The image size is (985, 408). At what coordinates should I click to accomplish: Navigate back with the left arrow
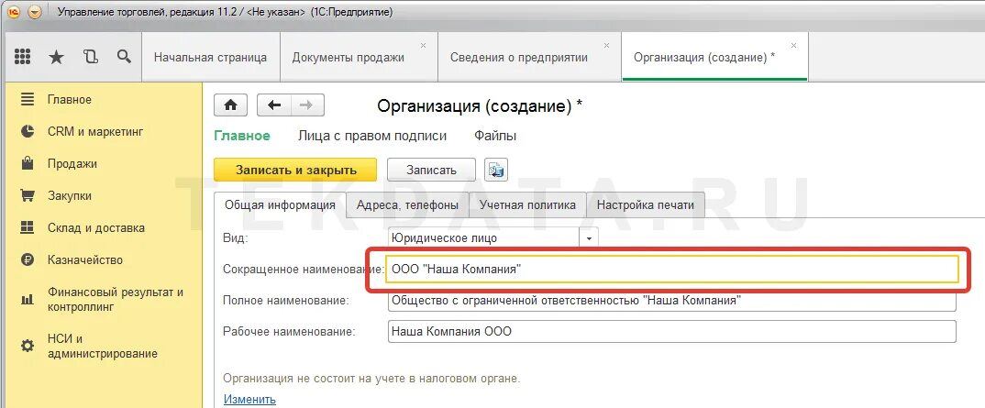[x=274, y=105]
